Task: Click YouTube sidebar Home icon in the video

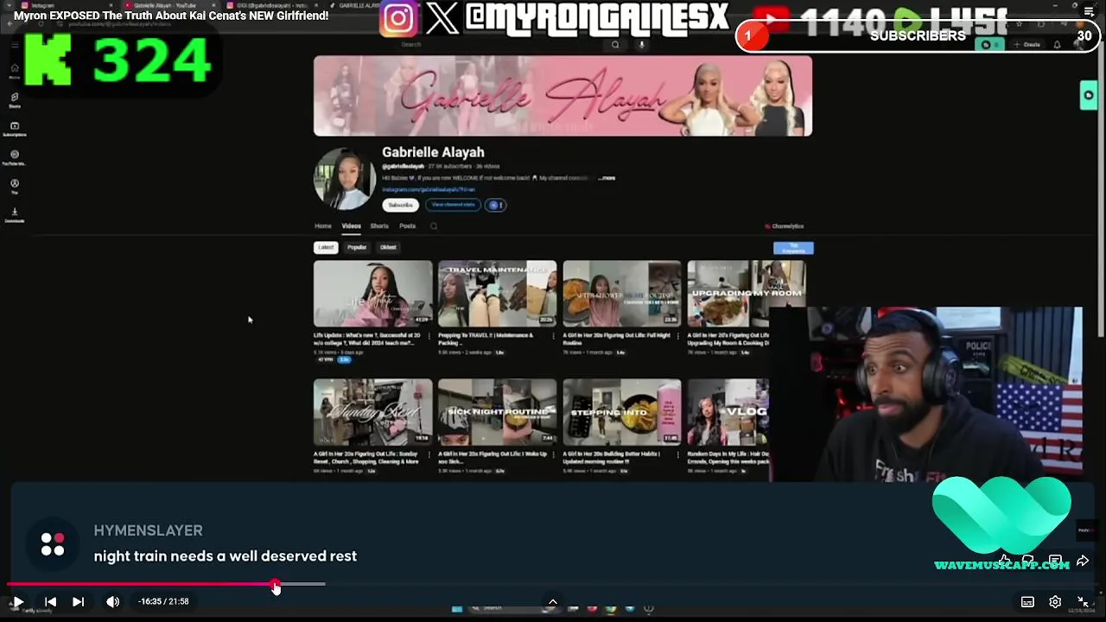Action: 15,71
